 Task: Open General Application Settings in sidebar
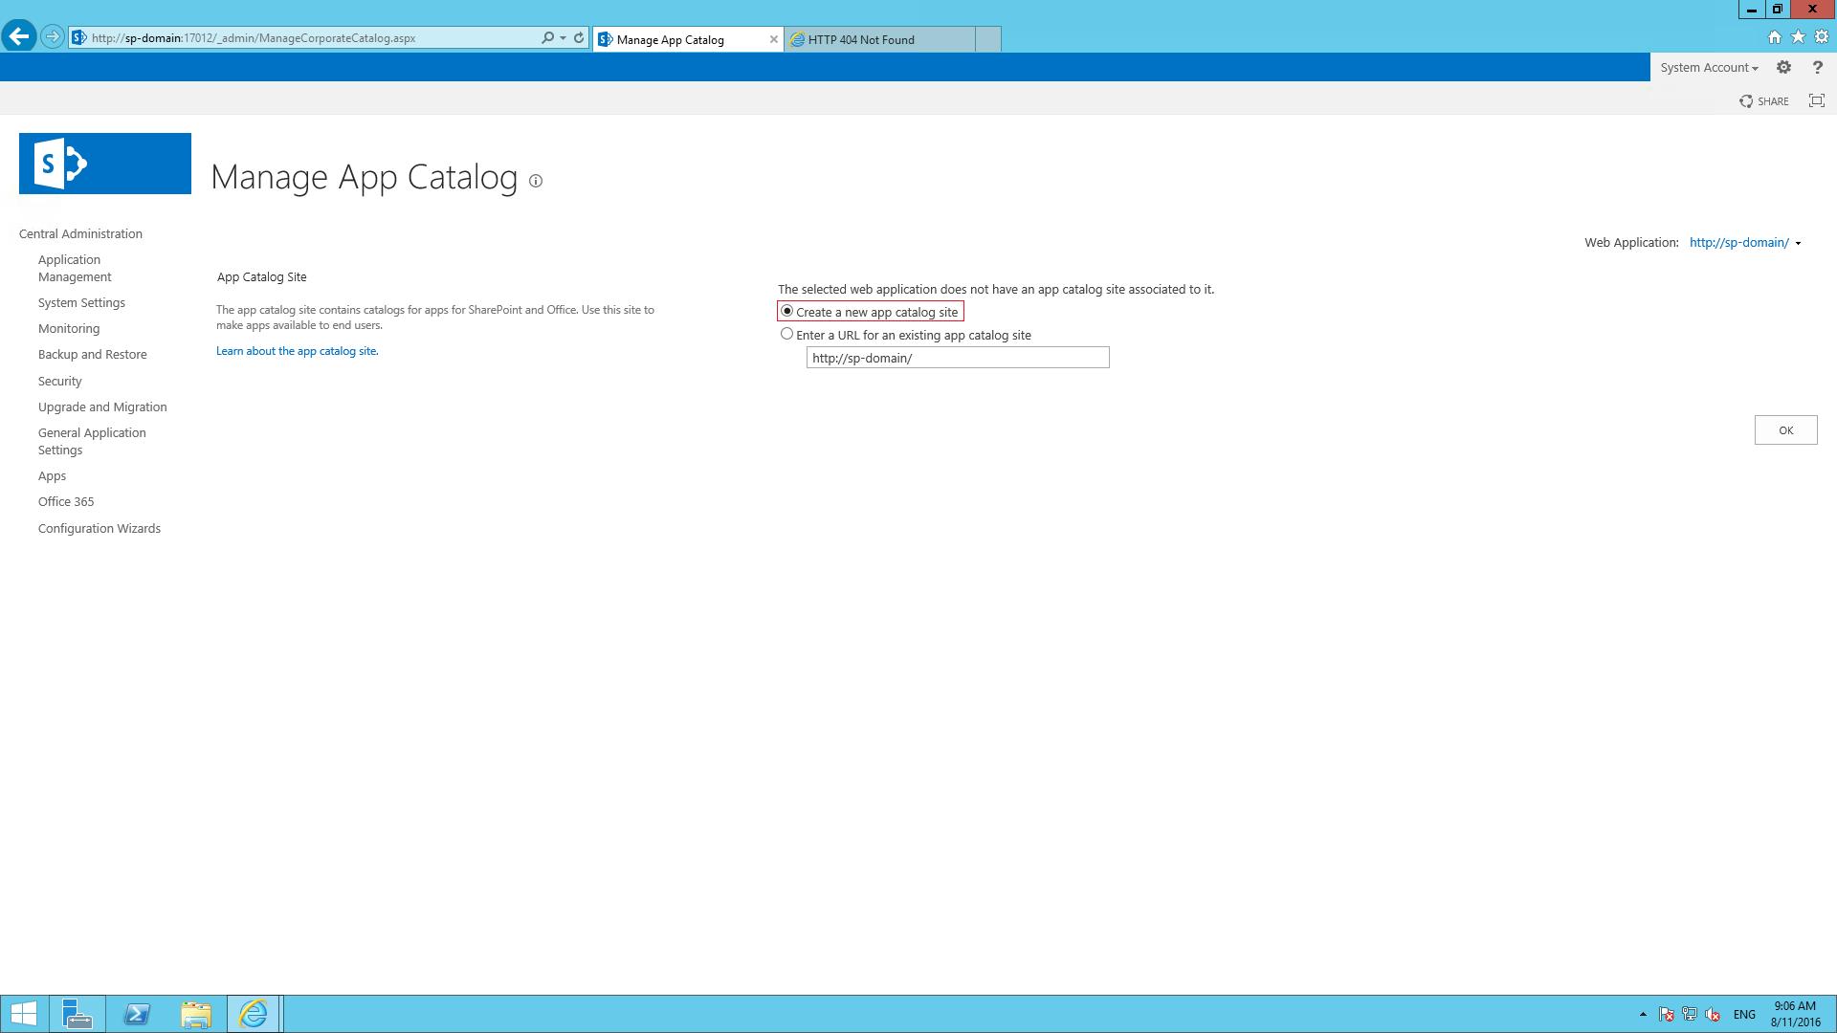point(92,442)
